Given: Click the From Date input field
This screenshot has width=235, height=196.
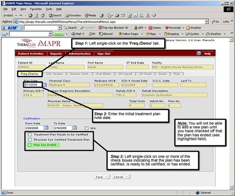Looking at the screenshot, I should (34, 128).
